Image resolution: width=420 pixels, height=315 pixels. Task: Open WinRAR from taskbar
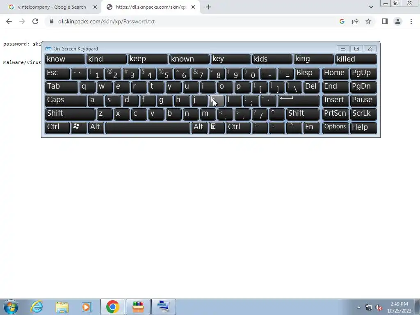[138, 307]
